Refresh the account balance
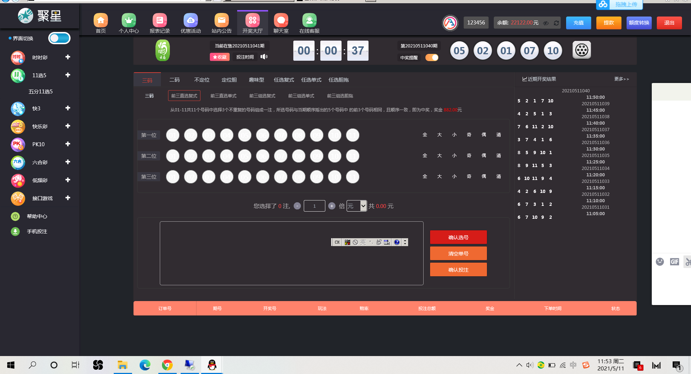Viewport: 691px width, 374px height. (556, 23)
